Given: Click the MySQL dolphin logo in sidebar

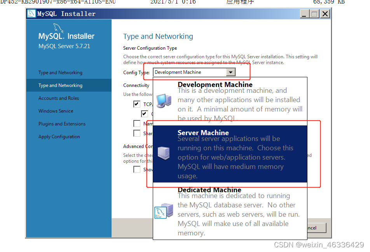Looking at the screenshot, I should click(58, 28).
